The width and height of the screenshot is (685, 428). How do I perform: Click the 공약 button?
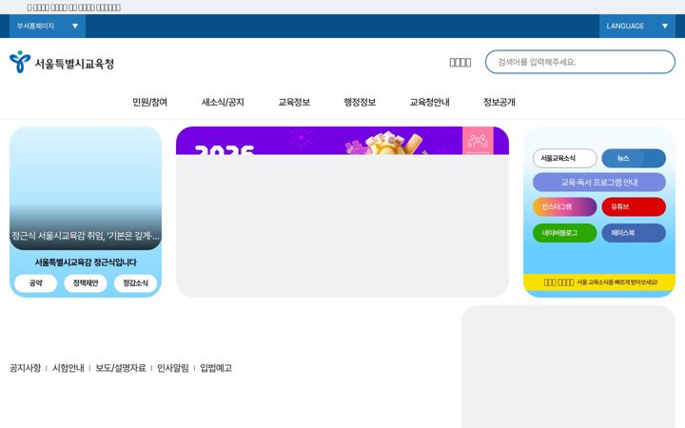point(35,283)
